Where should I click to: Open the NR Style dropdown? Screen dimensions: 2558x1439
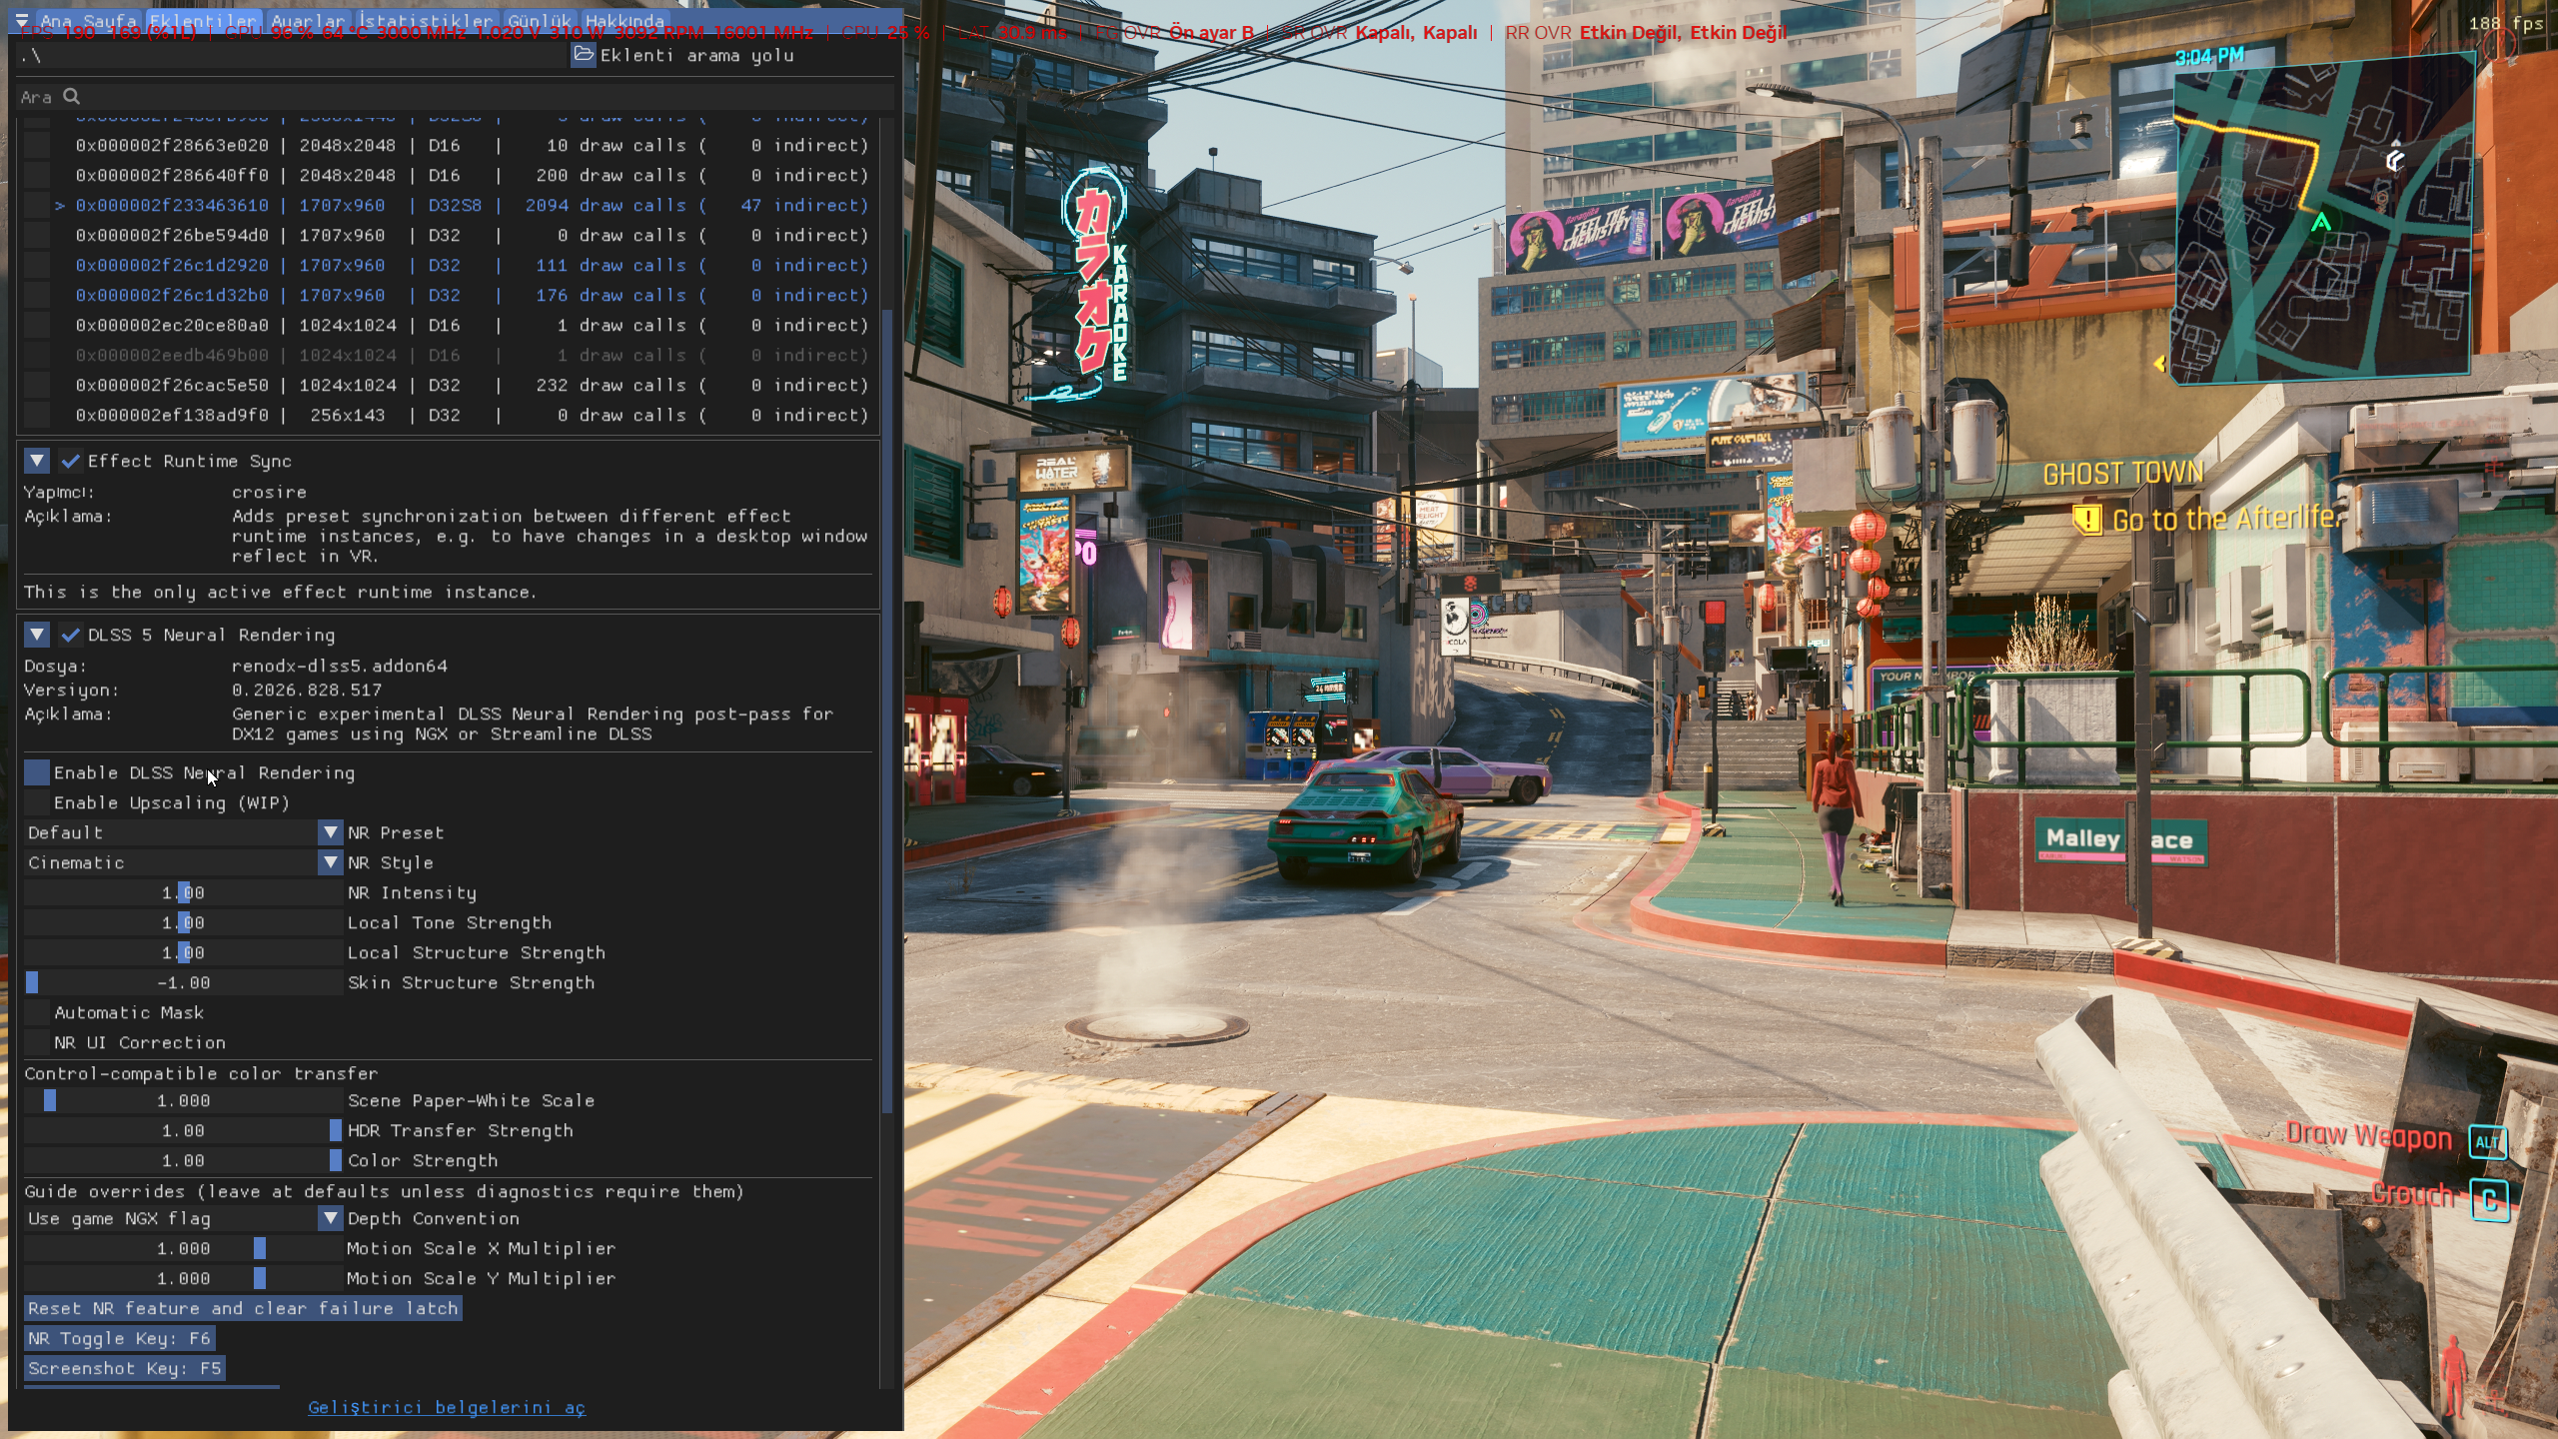(x=183, y=862)
